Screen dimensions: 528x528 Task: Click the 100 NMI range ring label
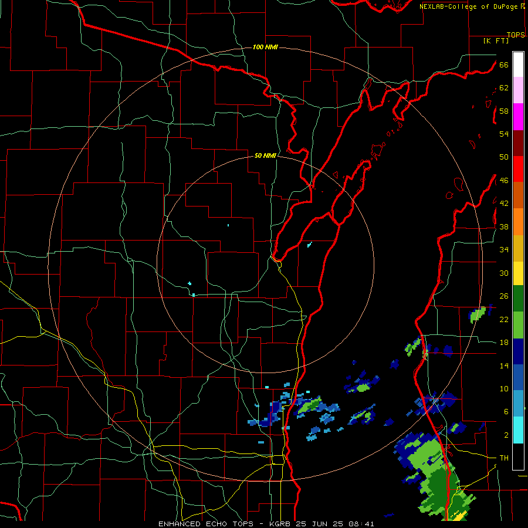point(265,47)
